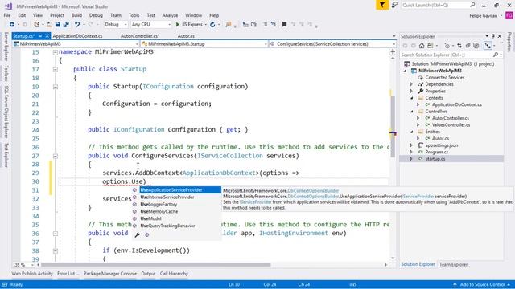Click the editor horizontal scrollbar thumb
This screenshot has height=289, width=515.
155,265
